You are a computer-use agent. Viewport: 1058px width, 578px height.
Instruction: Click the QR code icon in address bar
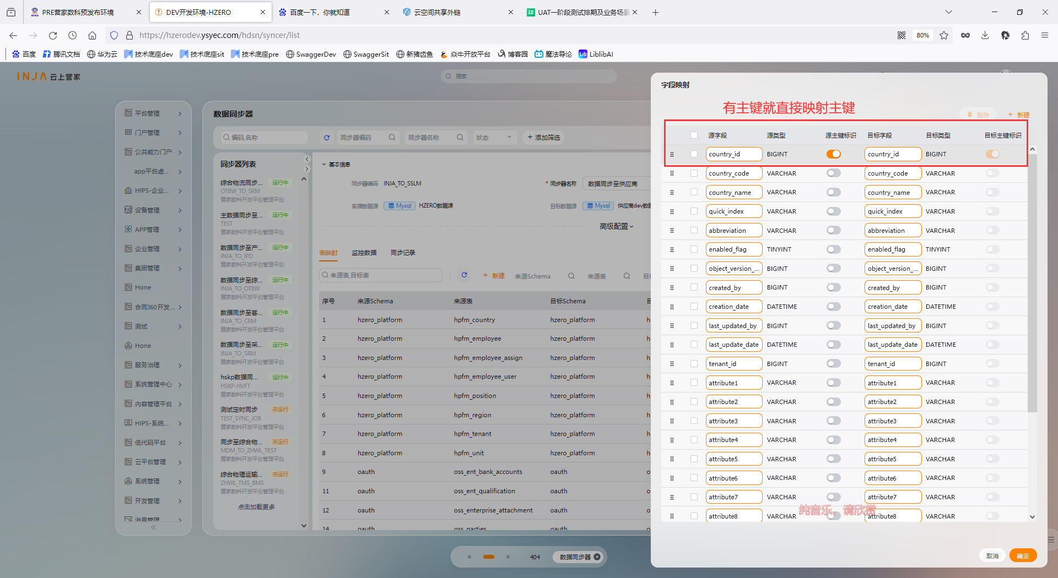pos(902,35)
